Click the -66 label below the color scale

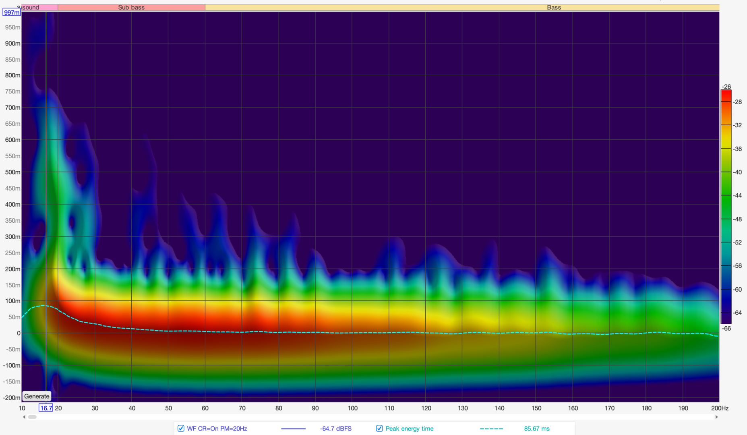coord(726,328)
